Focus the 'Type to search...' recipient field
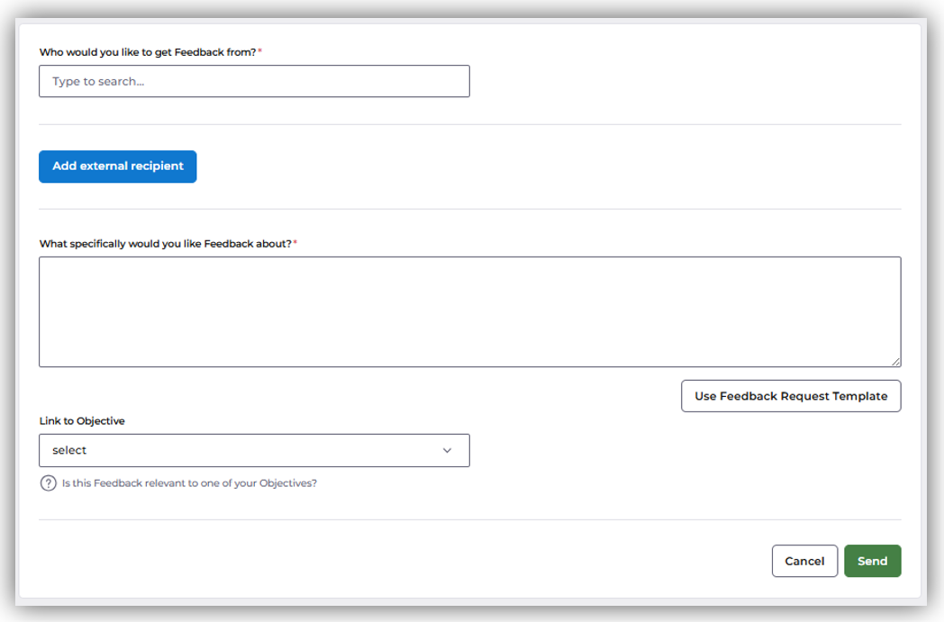Image resolution: width=944 pixels, height=622 pixels. tap(254, 81)
